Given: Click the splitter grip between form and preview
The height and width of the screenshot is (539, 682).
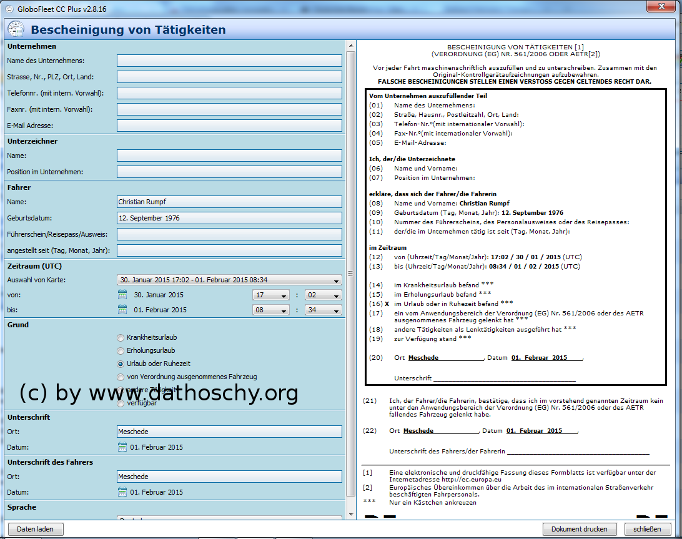Looking at the screenshot, I should (x=350, y=273).
